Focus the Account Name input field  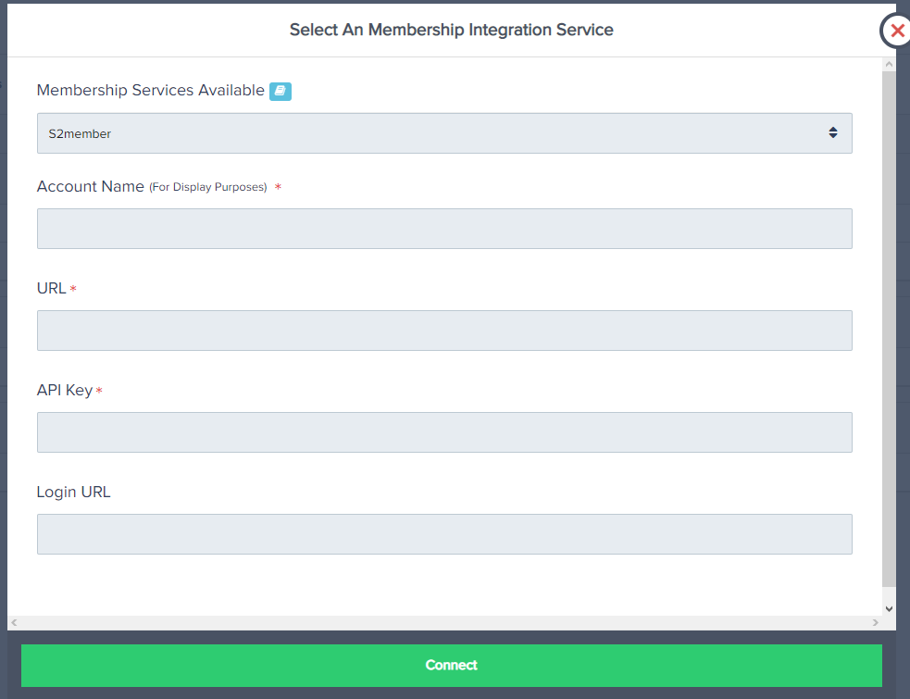(443, 229)
